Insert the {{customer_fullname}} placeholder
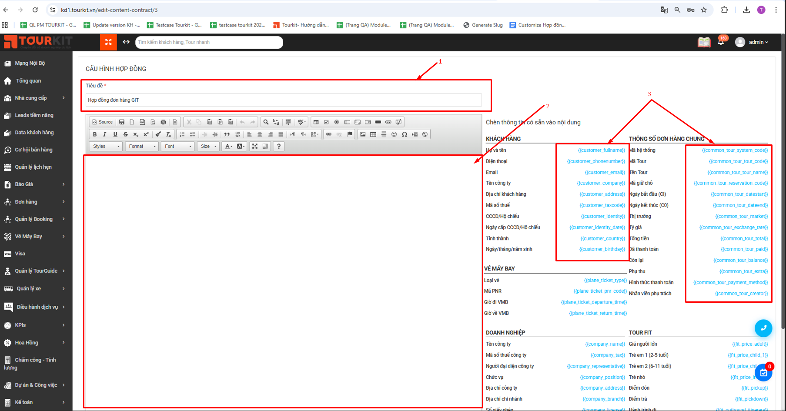The width and height of the screenshot is (786, 411). 601,150
